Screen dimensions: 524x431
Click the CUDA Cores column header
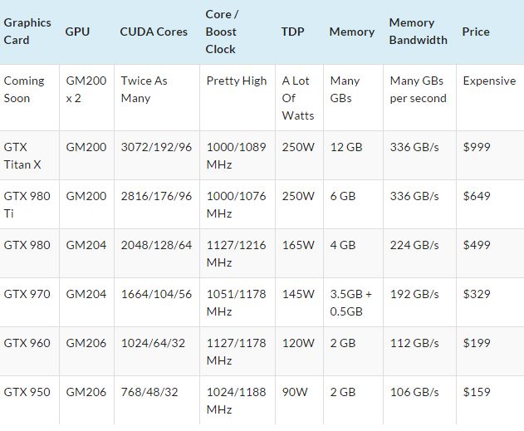tap(154, 32)
